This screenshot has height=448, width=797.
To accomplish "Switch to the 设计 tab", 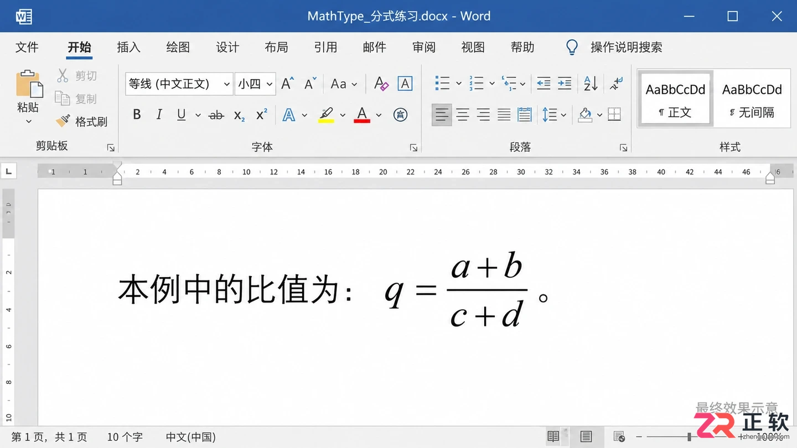I will [x=227, y=47].
